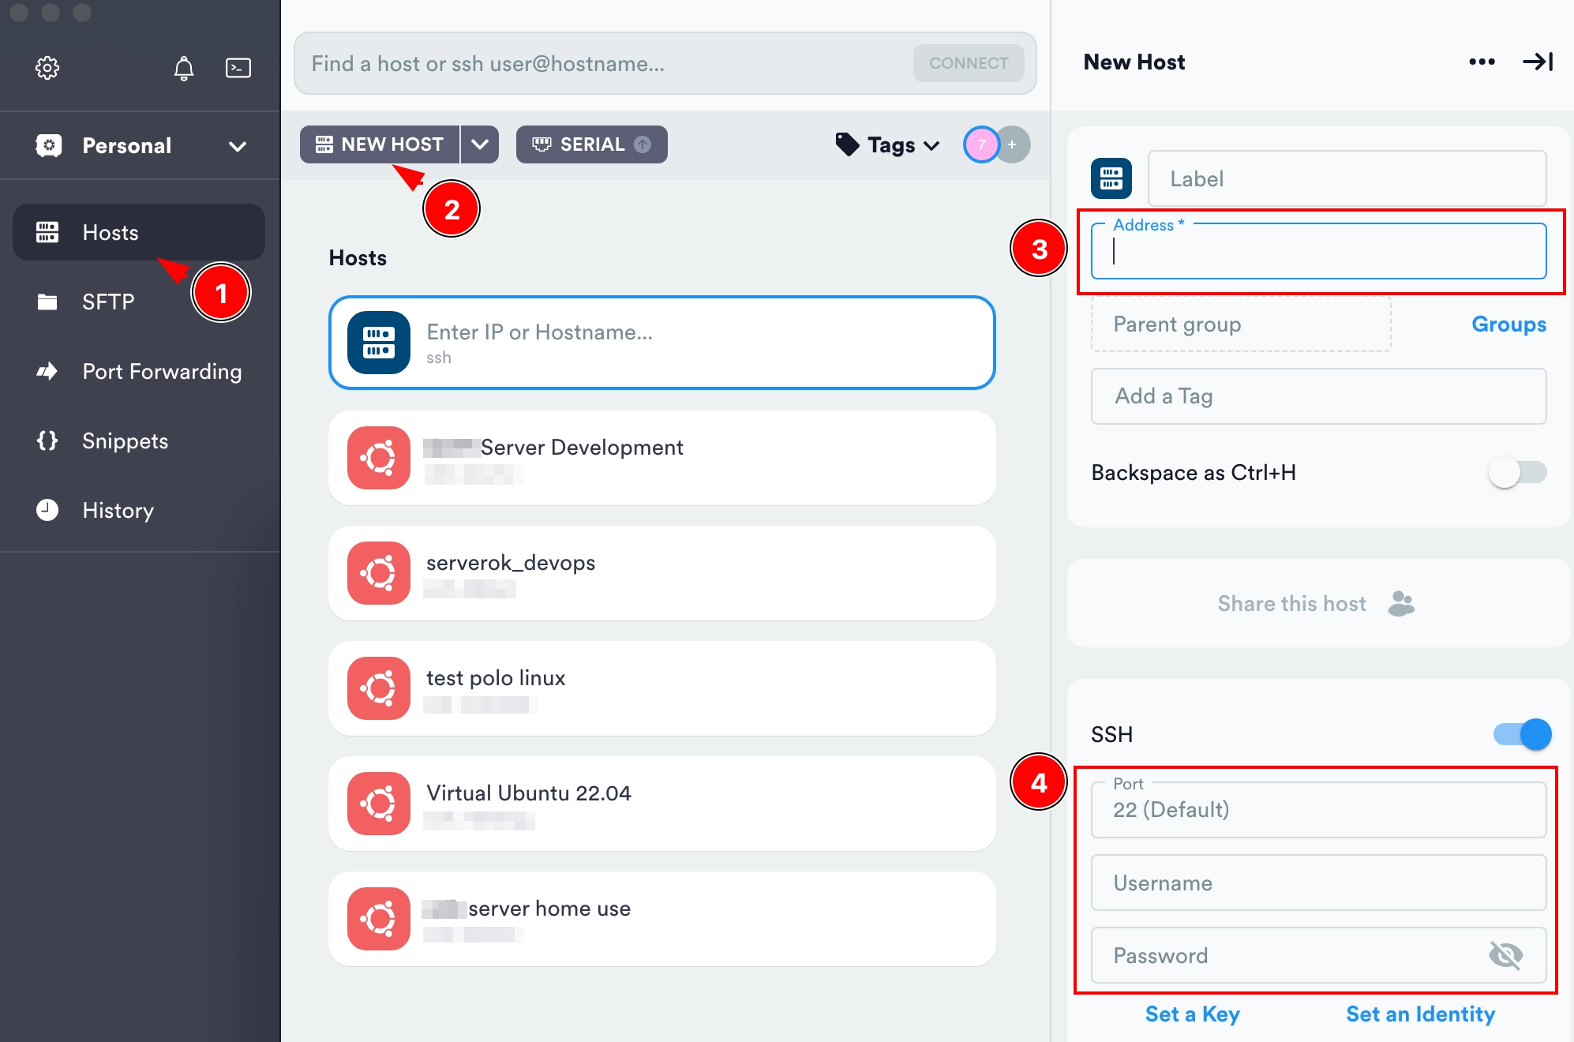Click the Hosts sidebar icon
The width and height of the screenshot is (1574, 1042).
tap(47, 231)
